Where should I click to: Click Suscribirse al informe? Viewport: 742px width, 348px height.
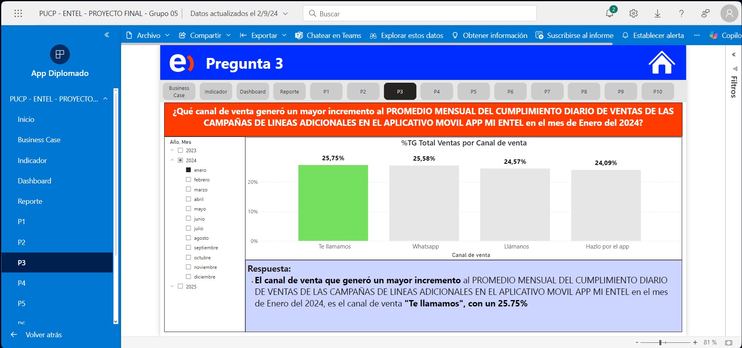click(x=574, y=35)
